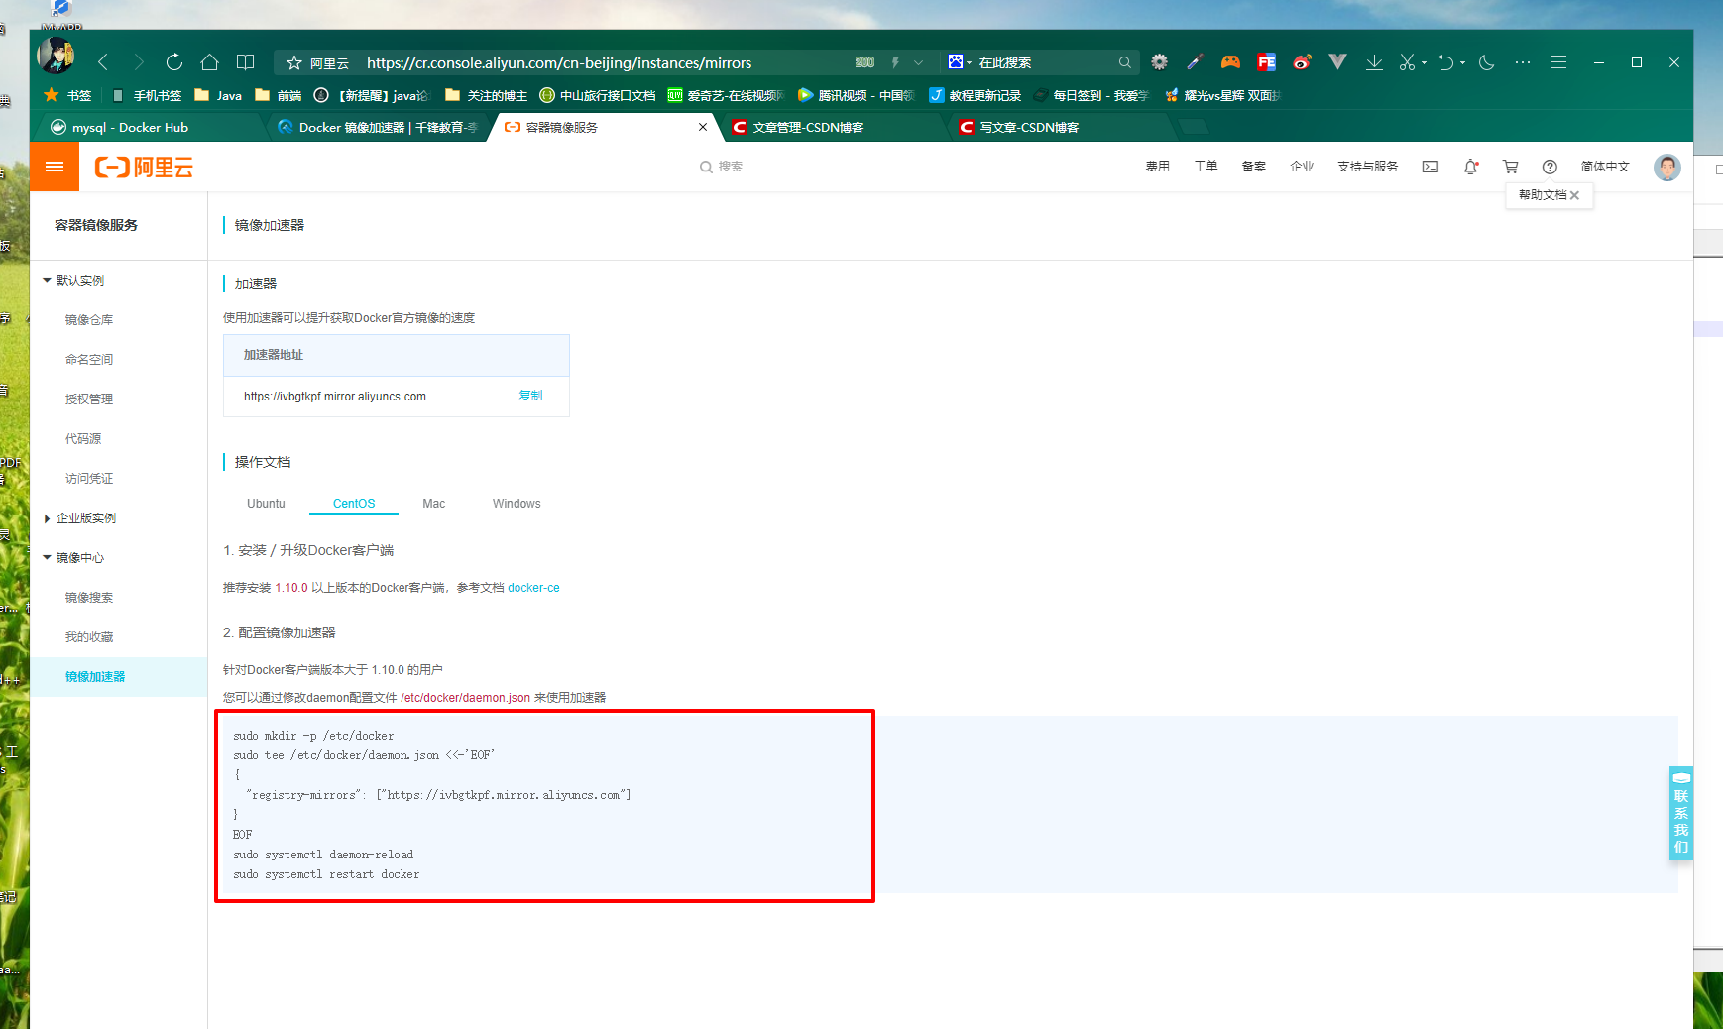The image size is (1723, 1029).
Task: Open 支持与服务 header menu
Action: 1367,167
